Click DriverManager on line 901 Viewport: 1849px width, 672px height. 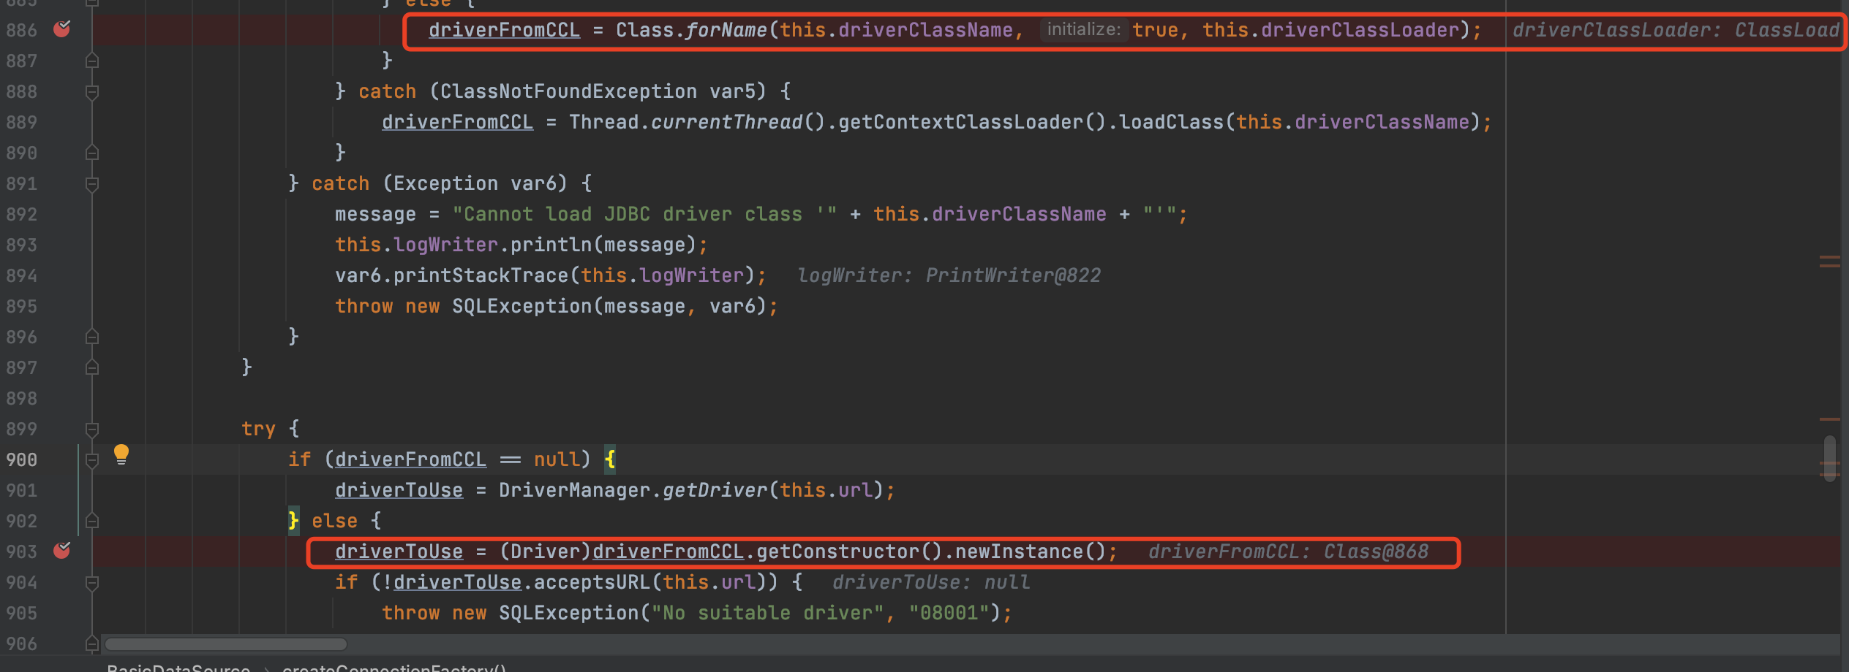point(574,490)
